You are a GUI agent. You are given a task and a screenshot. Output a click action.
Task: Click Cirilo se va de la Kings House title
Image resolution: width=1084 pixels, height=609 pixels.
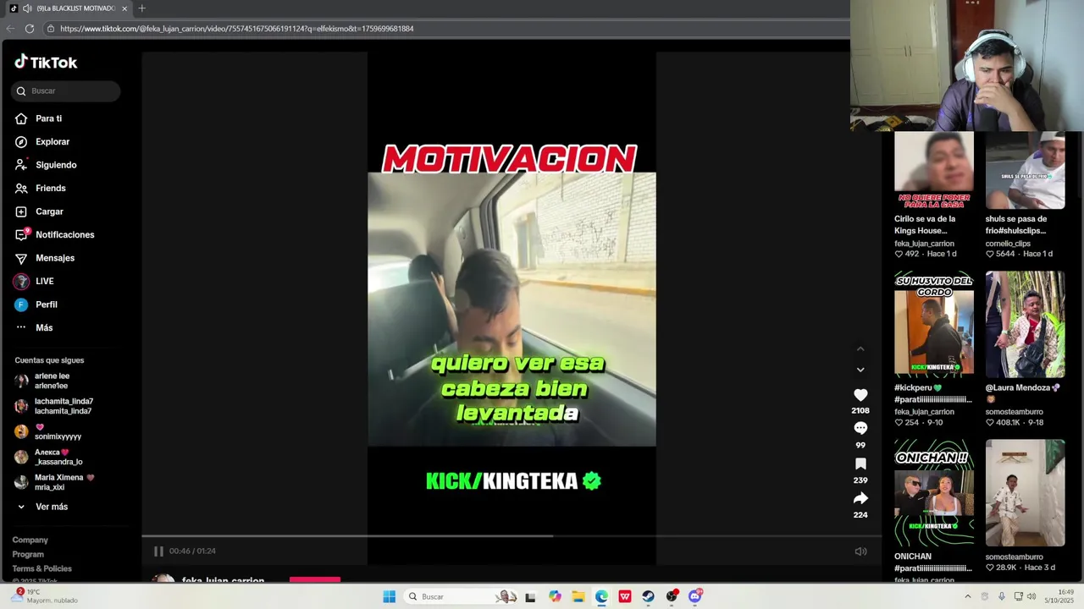pyautogui.click(x=925, y=225)
